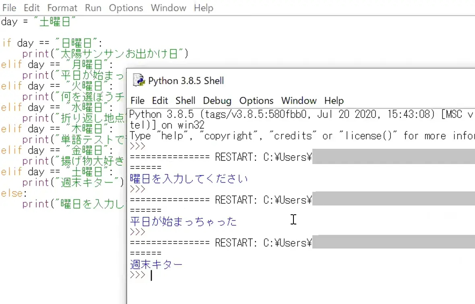Open the File menu in Python Shell
The width and height of the screenshot is (475, 304).
click(138, 101)
